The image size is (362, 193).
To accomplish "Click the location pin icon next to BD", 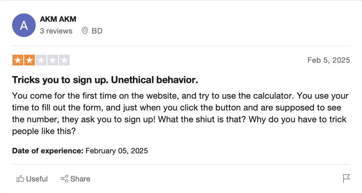I will (x=85, y=31).
